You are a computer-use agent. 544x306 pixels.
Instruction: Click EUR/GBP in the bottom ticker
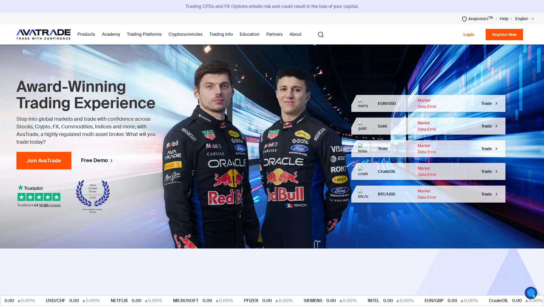coord(434,301)
